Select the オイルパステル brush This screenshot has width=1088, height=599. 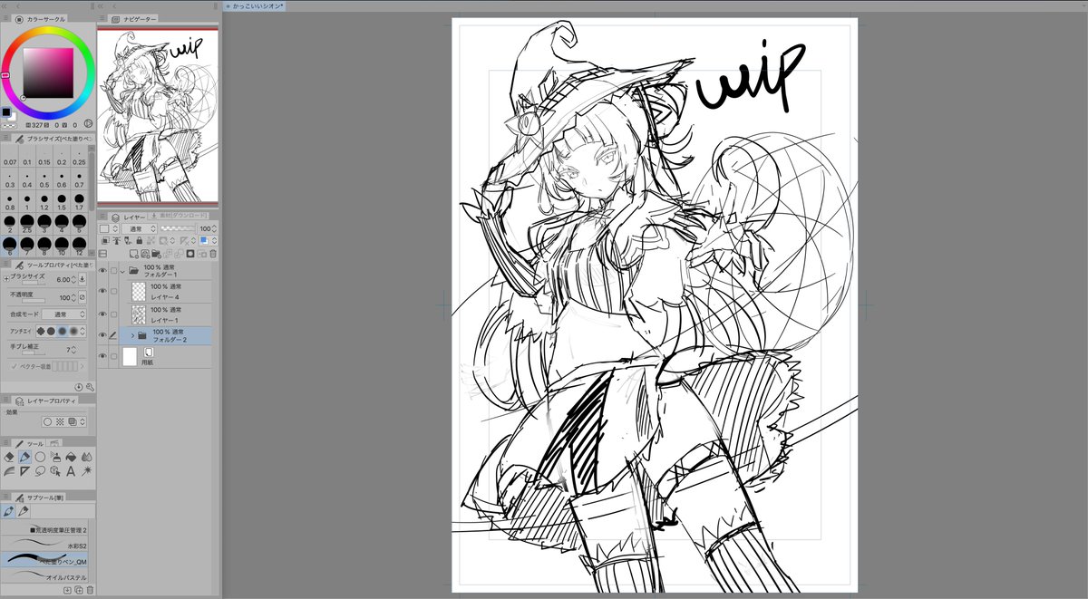click(45, 576)
